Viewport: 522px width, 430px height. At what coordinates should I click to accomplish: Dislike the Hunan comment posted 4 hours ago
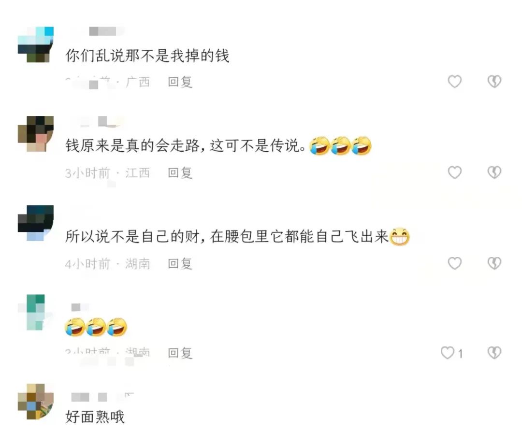pos(494,263)
